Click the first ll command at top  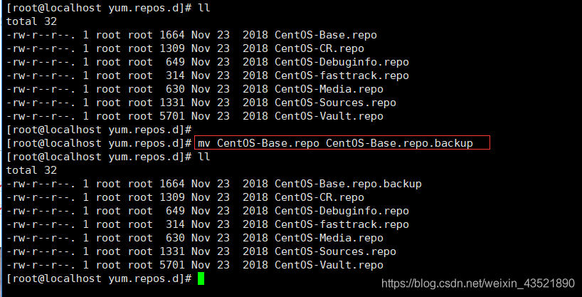coord(203,8)
